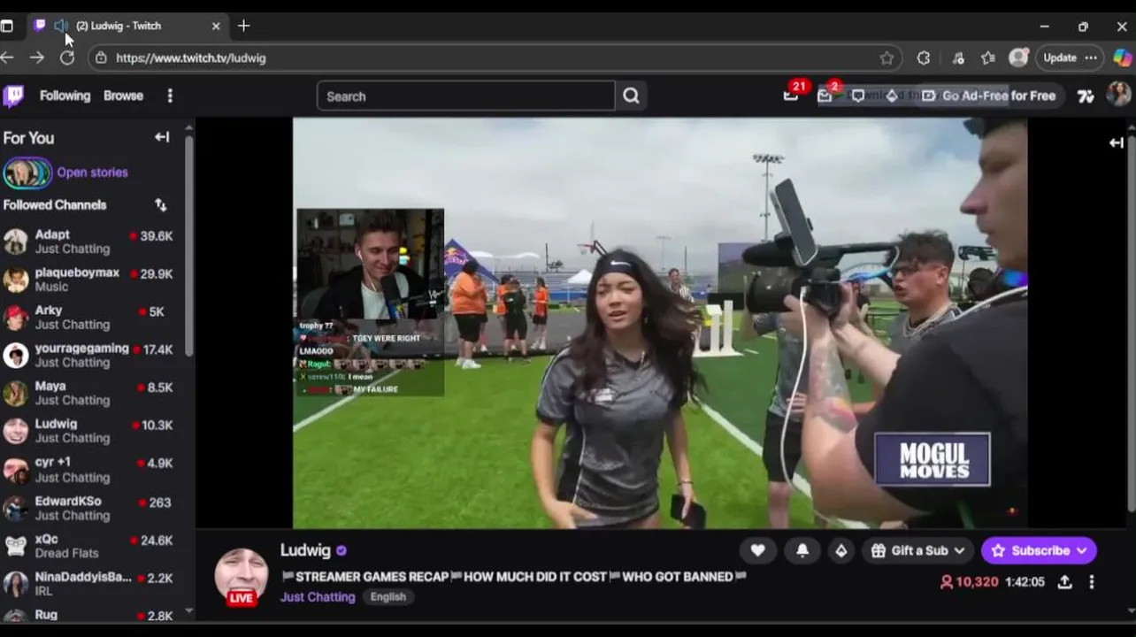Open the browser extensions puzzle icon
Viewport: 1136px width, 637px height.
(x=924, y=58)
